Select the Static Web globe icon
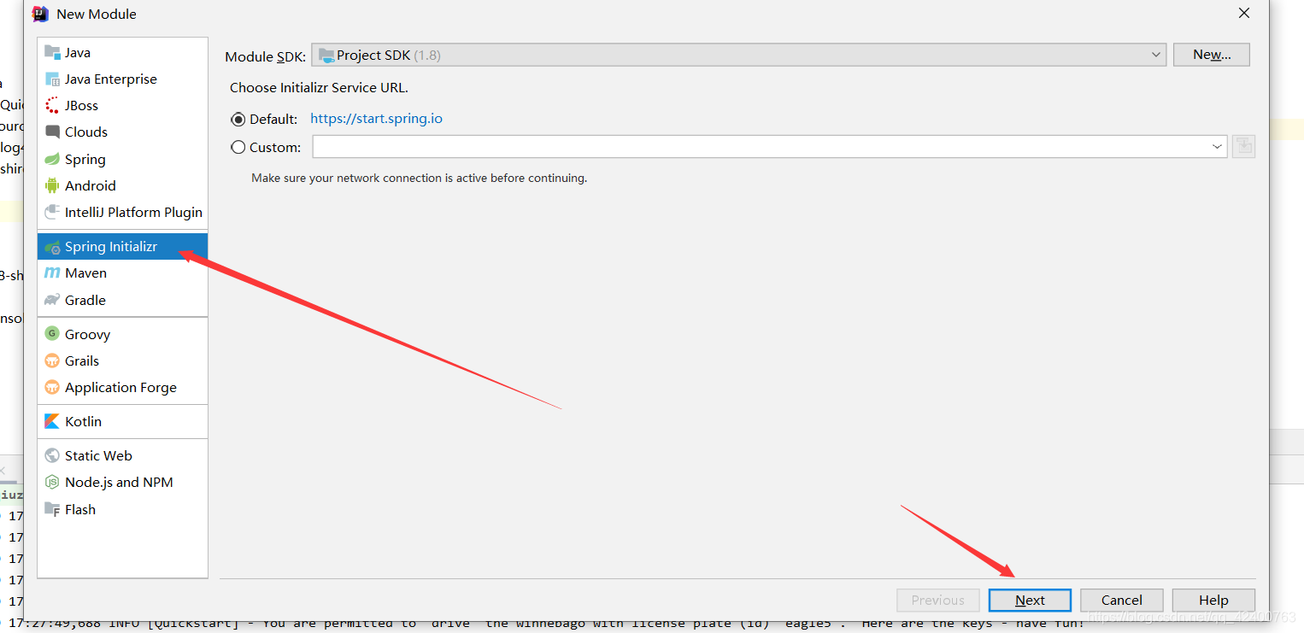1304x633 pixels. [53, 455]
